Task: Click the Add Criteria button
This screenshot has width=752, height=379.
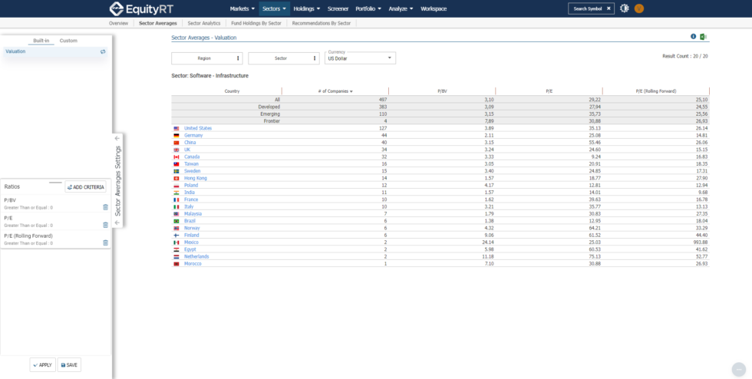Action: click(85, 186)
